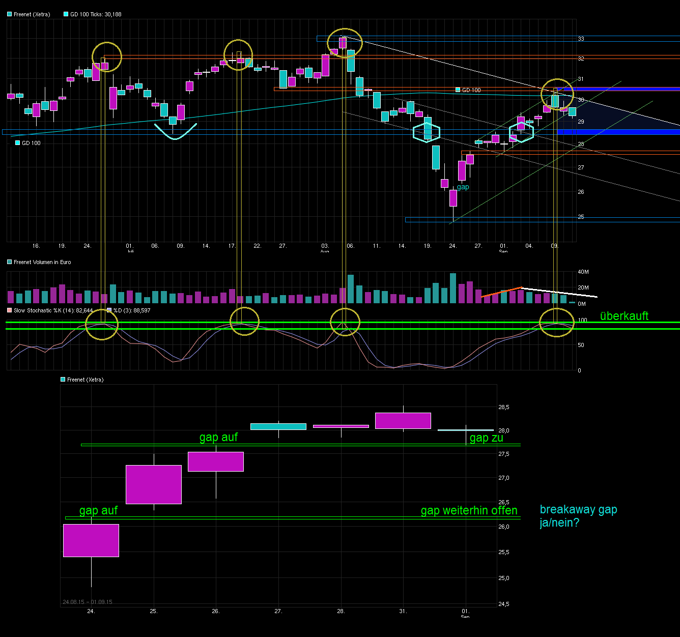Screen dimensions: 680x637
Task: Click the 33 price axis label
Action: coord(581,39)
